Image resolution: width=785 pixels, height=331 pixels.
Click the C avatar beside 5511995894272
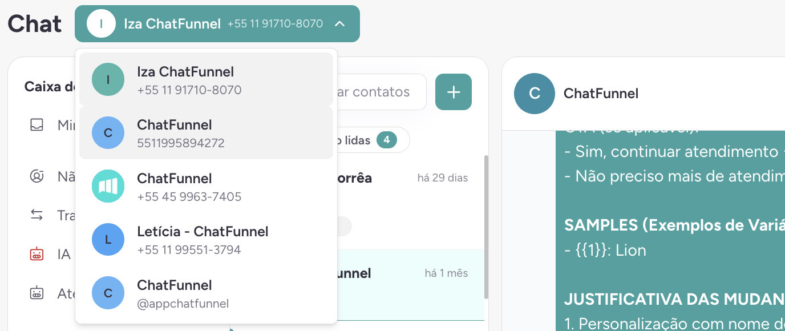(108, 133)
